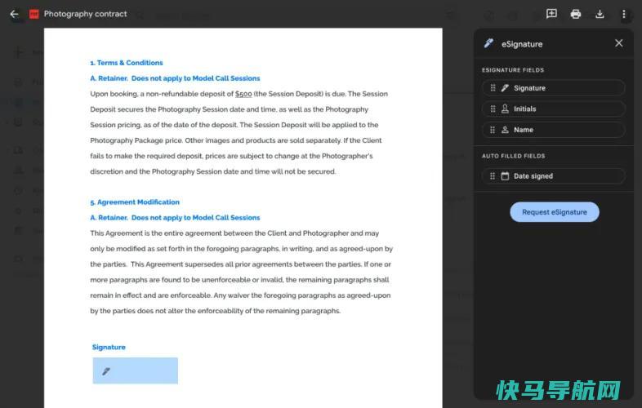Click the person icon in the Name row
This screenshot has width=642, height=408.
(x=506, y=130)
